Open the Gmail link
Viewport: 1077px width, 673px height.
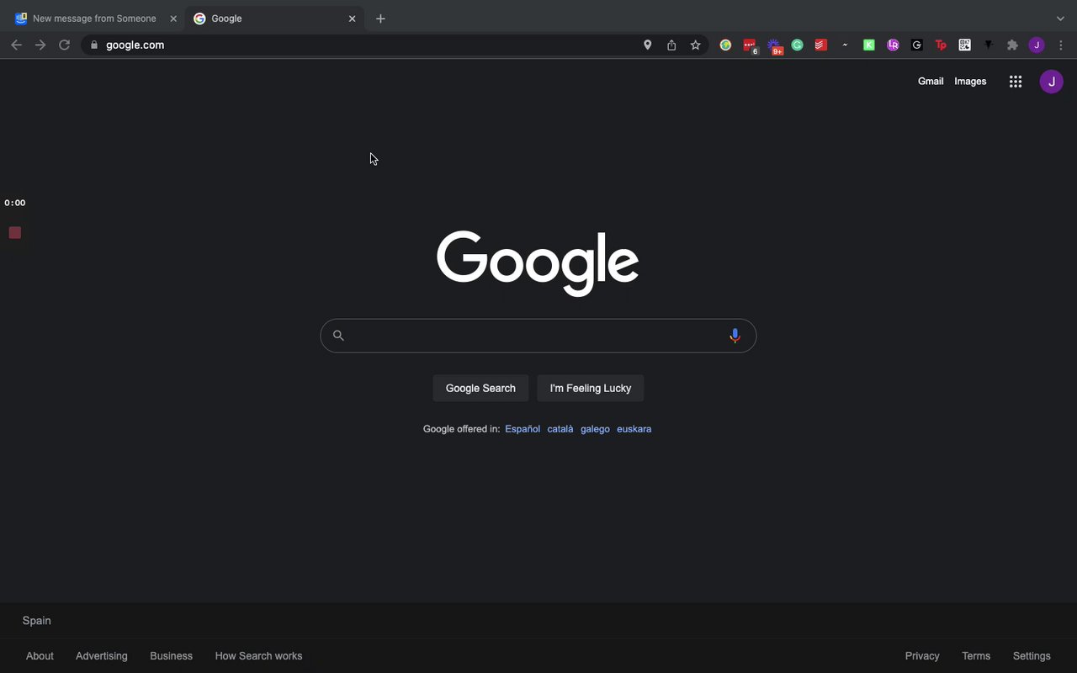tap(931, 82)
